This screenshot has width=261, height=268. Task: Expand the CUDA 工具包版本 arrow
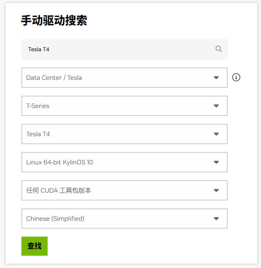coord(216,191)
